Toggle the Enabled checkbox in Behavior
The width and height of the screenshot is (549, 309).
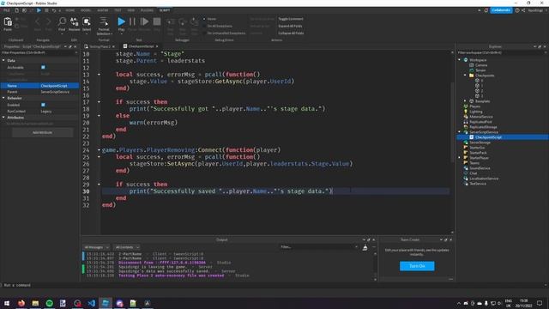[x=43, y=105]
